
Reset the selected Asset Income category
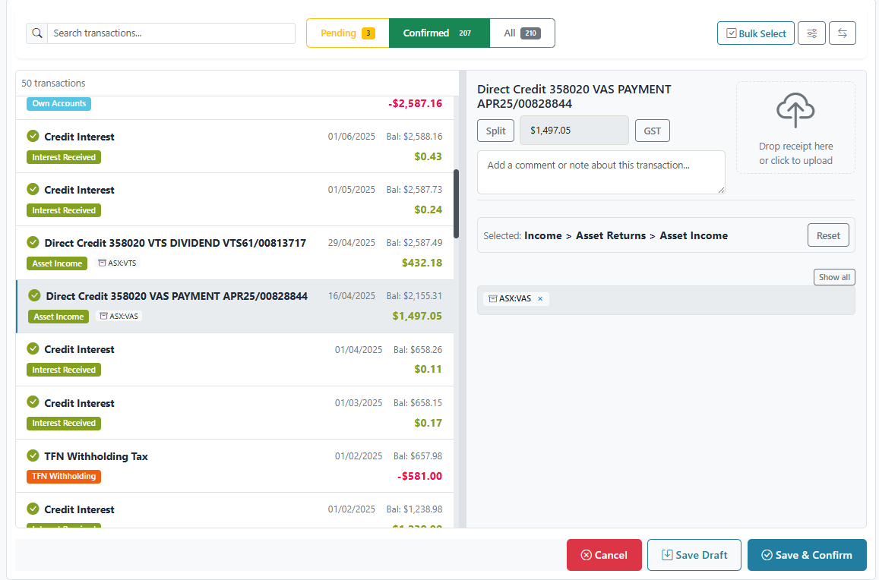click(x=827, y=235)
